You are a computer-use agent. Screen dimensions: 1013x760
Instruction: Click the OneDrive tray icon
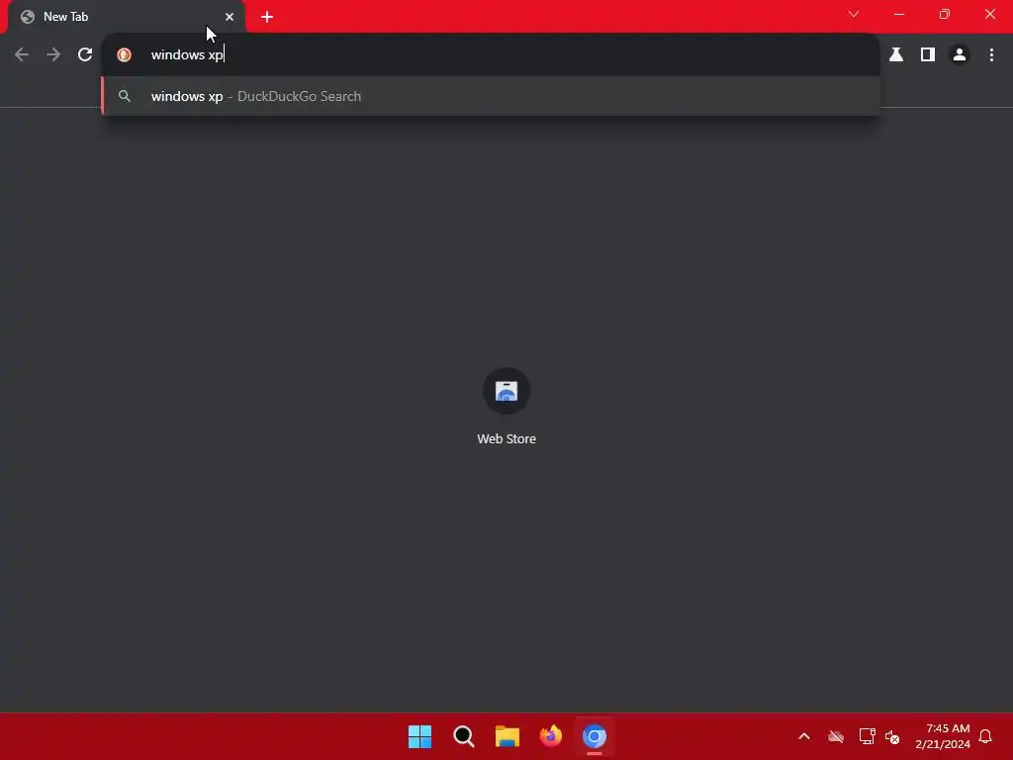(836, 736)
